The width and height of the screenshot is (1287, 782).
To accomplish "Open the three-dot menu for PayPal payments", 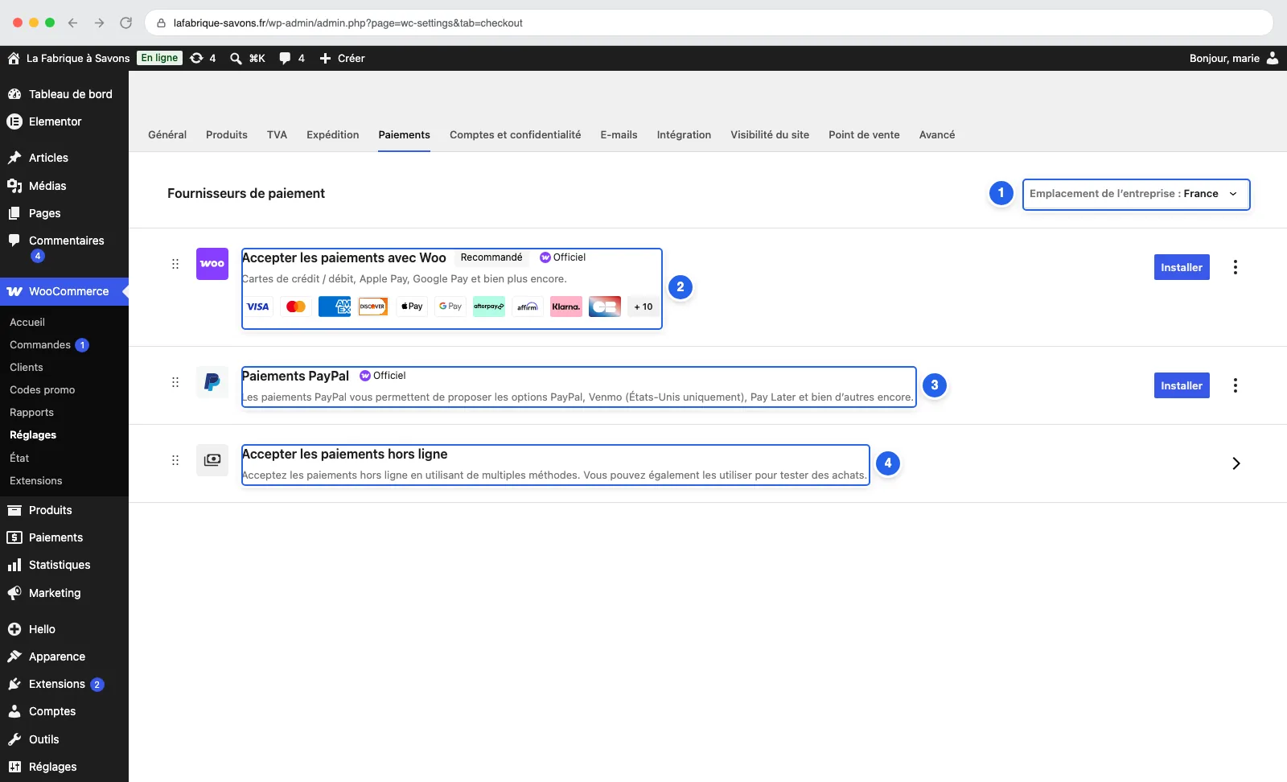I will tap(1236, 385).
